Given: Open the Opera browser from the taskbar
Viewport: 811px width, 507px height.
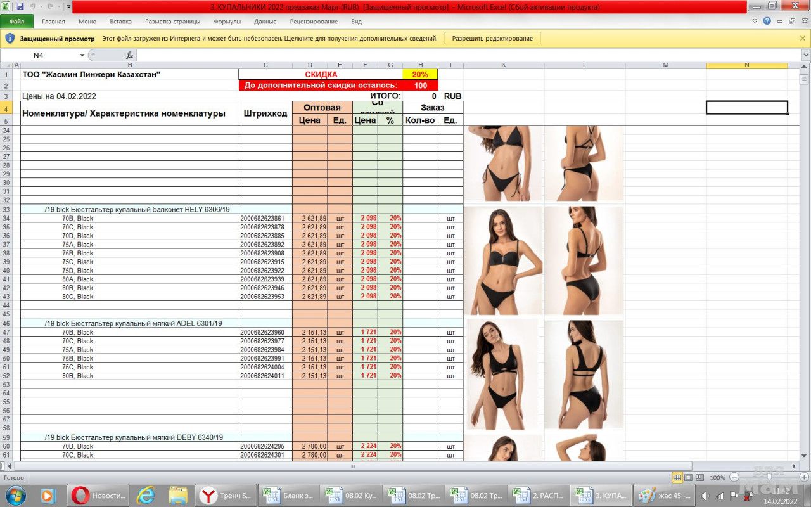Looking at the screenshot, I should coord(80,495).
